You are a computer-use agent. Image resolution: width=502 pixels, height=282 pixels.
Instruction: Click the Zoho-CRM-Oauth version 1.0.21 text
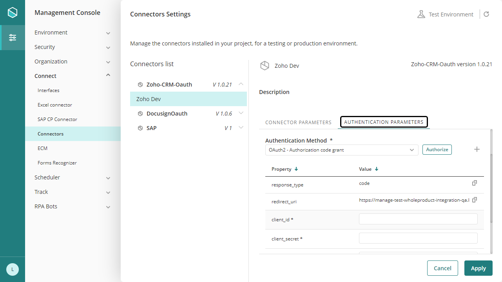451,64
